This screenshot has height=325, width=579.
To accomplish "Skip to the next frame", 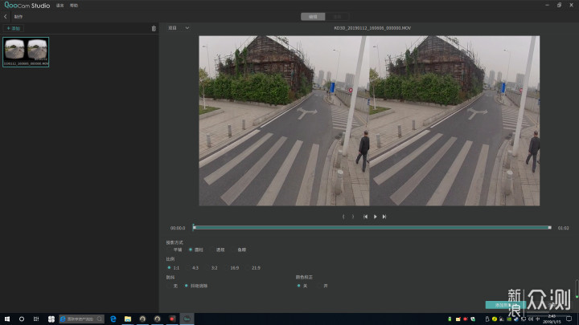I will 384,217.
